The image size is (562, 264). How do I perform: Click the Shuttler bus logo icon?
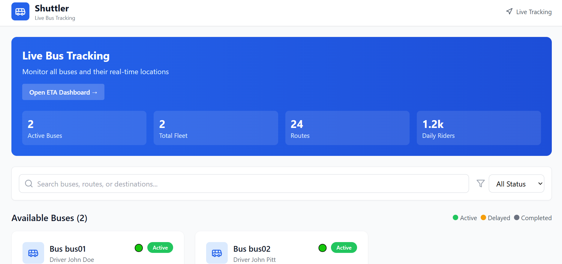[x=20, y=11]
